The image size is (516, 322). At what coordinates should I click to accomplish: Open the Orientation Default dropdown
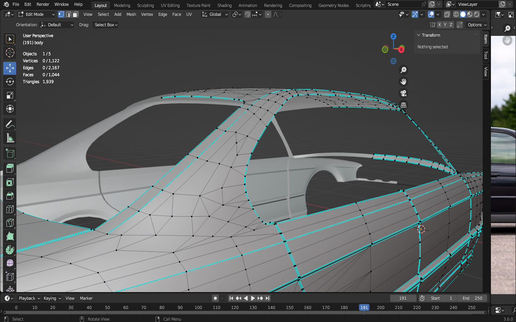[57, 25]
